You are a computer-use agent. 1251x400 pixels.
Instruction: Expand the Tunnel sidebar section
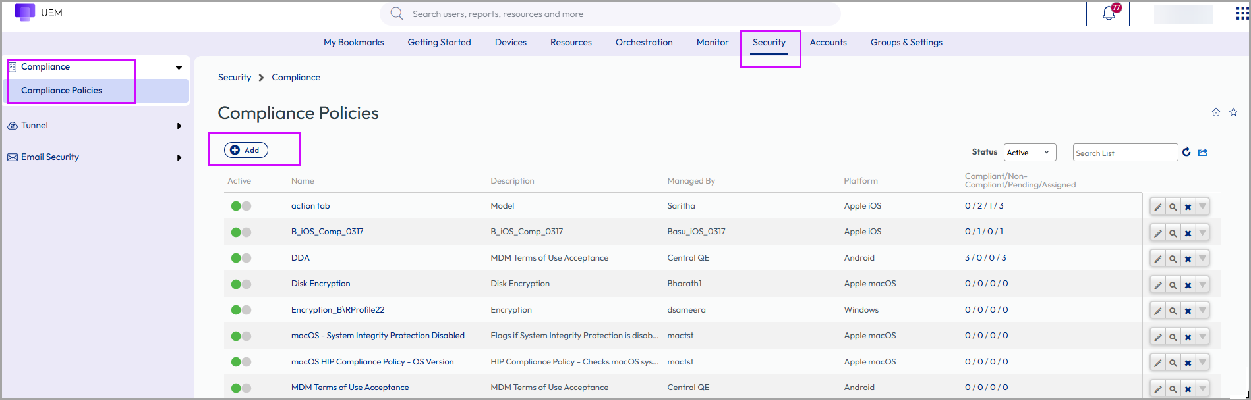coord(179,126)
